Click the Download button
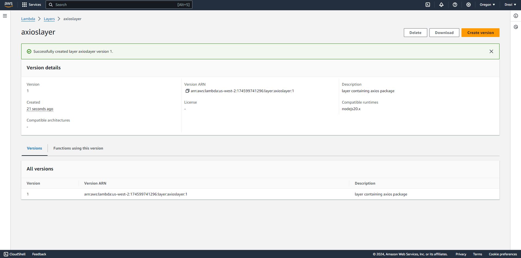 pos(444,33)
